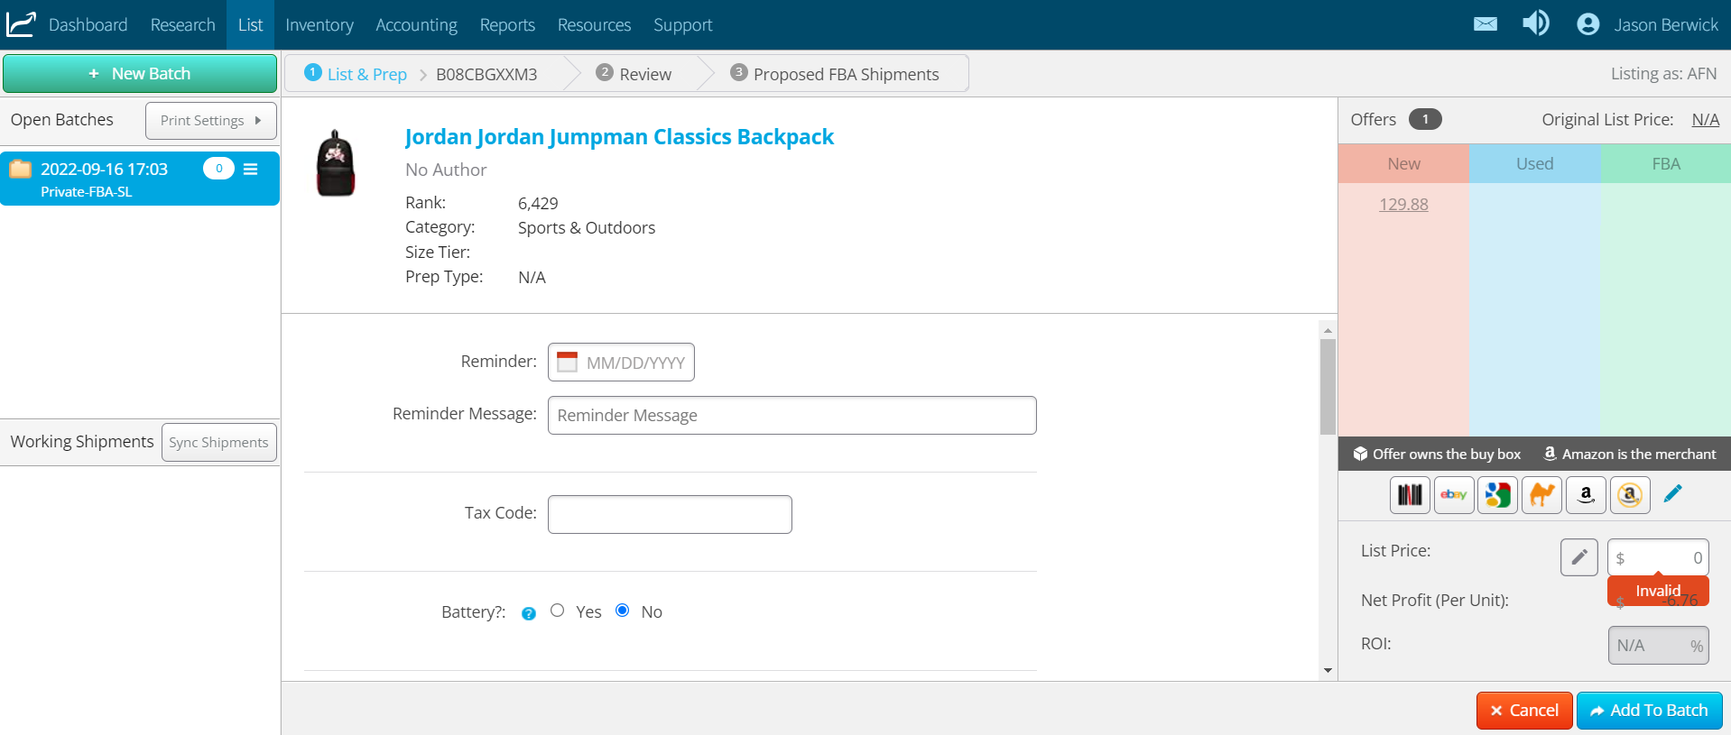Image resolution: width=1731 pixels, height=735 pixels.
Task: Click the 129.88 new offer price
Action: 1403,205
